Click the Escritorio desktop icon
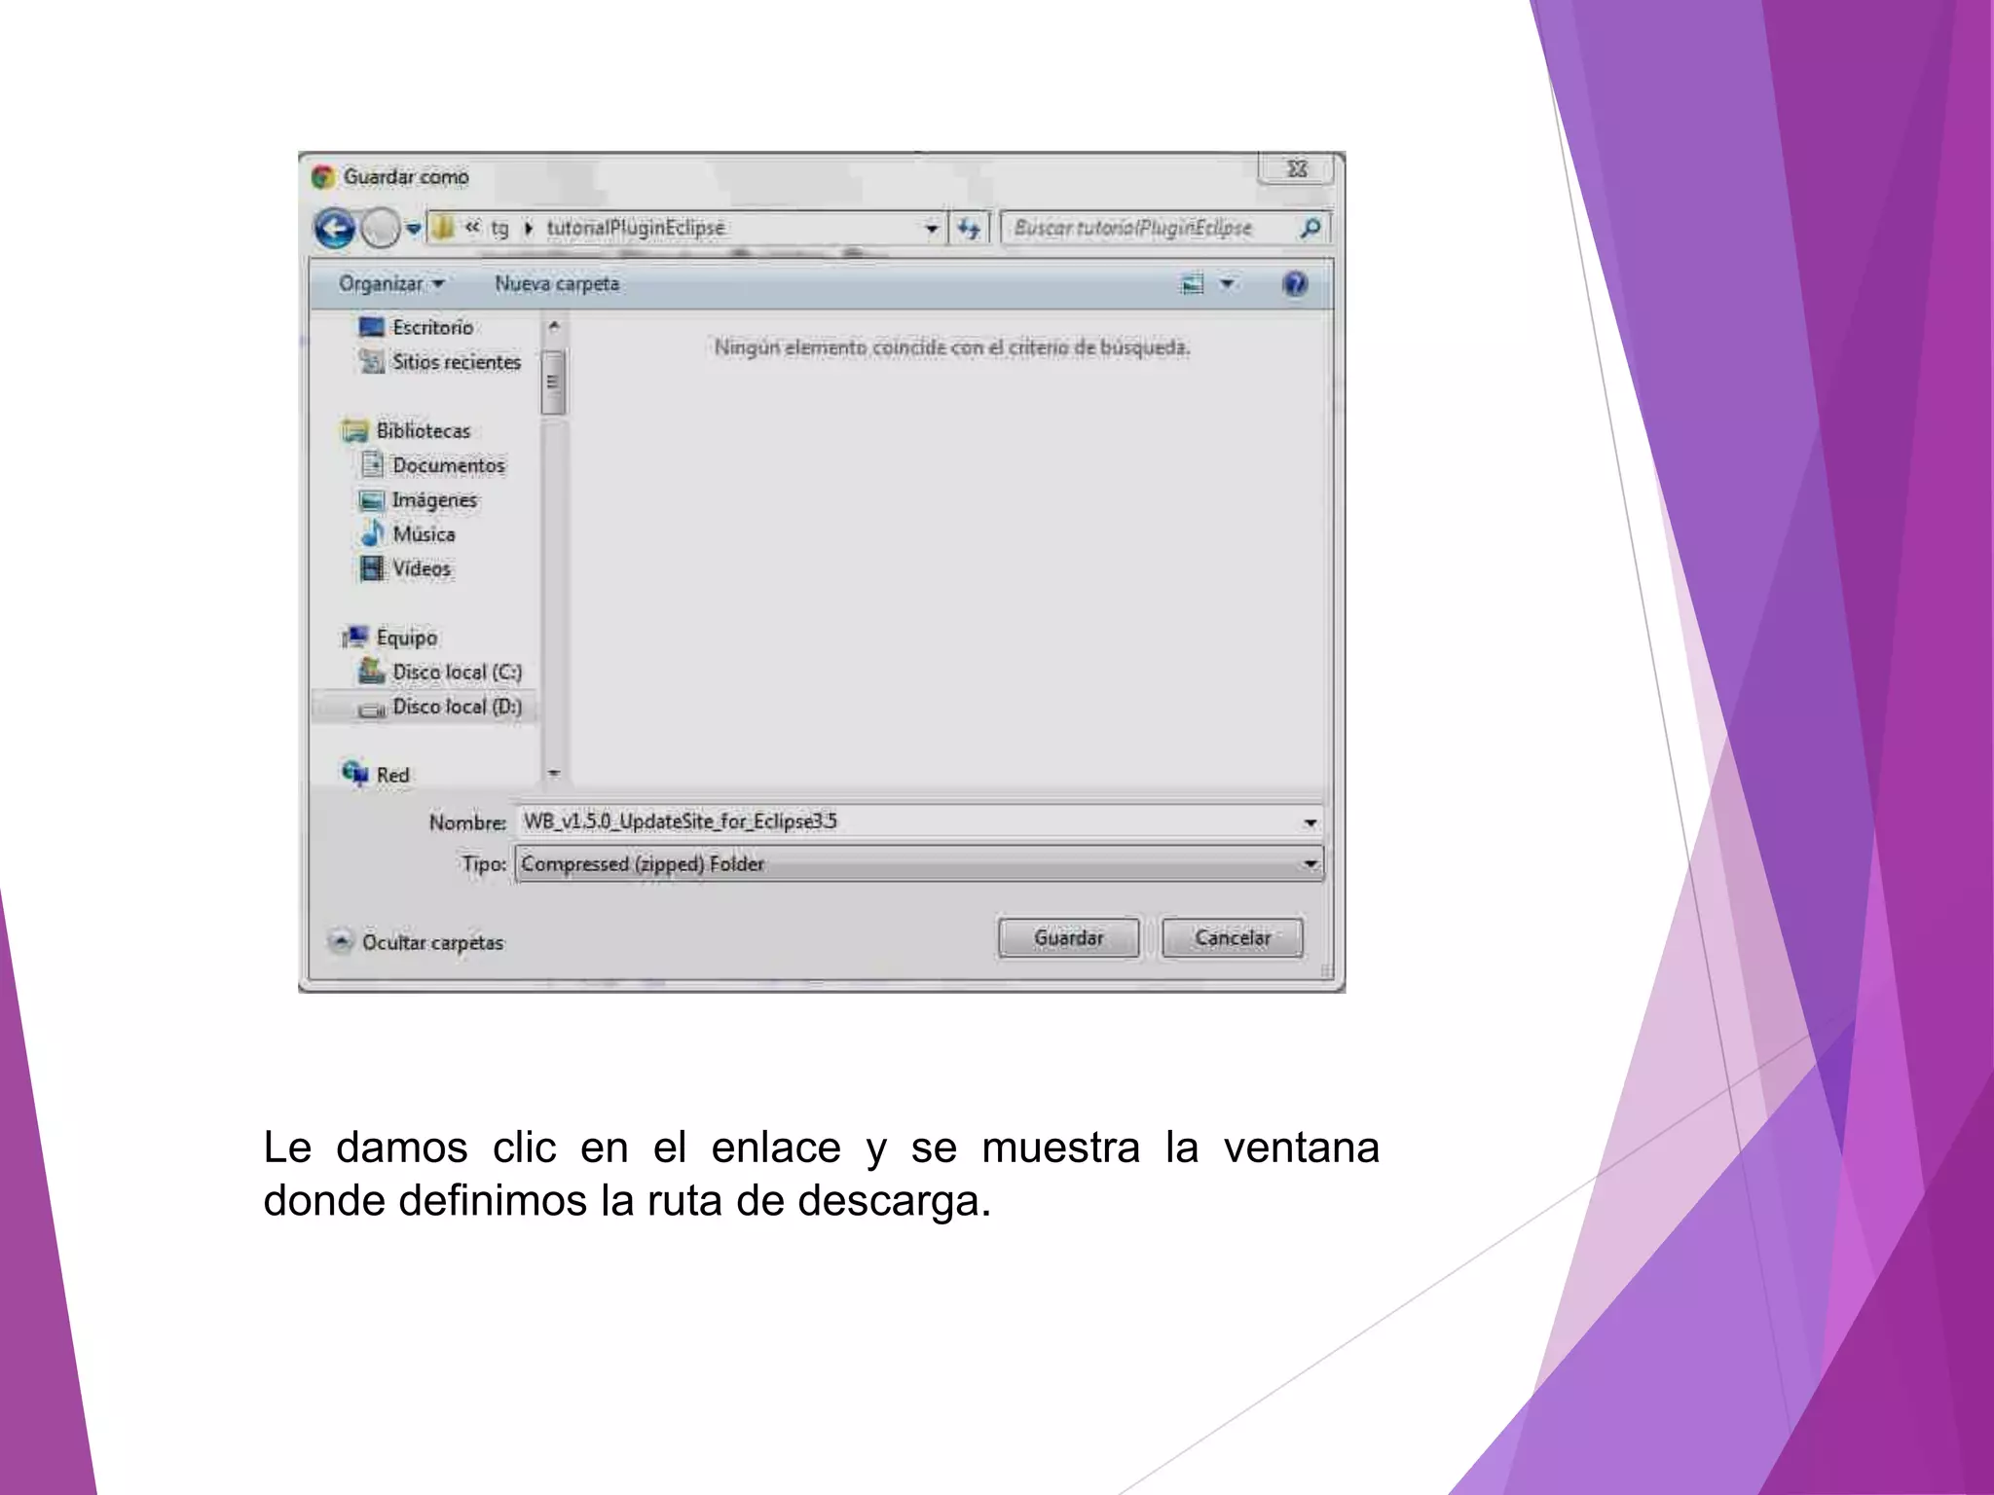1994x1495 pixels. (372, 327)
